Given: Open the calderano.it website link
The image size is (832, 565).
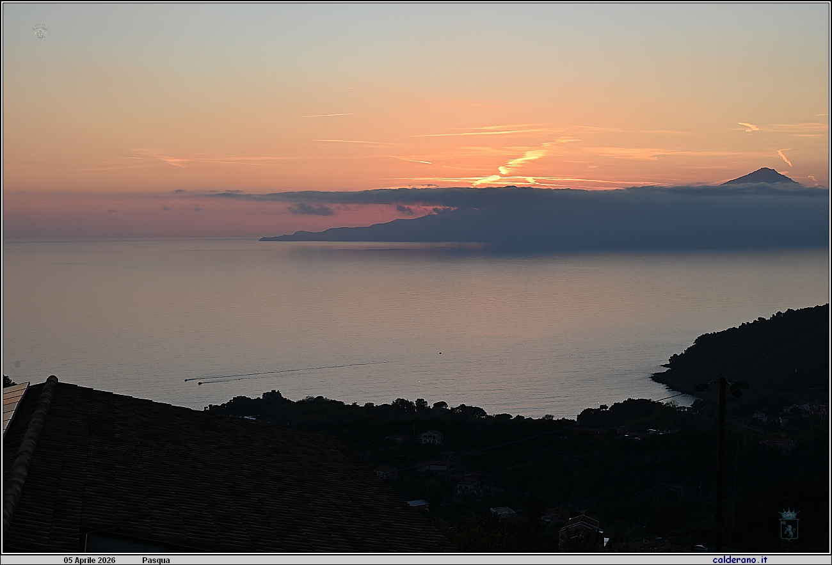Looking at the screenshot, I should [739, 560].
